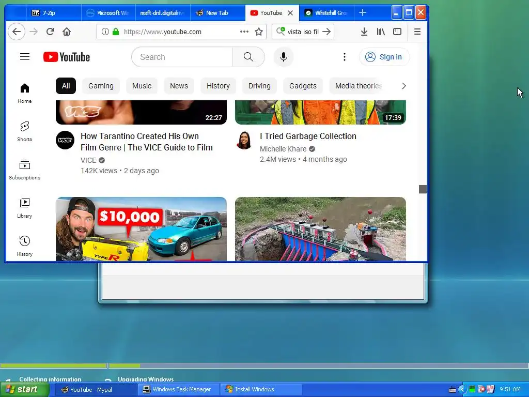Click the youtube.com address bar
529x397 pixels.
180,32
